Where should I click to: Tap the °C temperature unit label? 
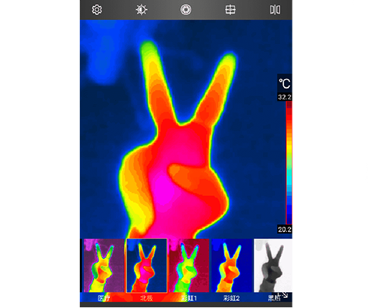coord(285,83)
